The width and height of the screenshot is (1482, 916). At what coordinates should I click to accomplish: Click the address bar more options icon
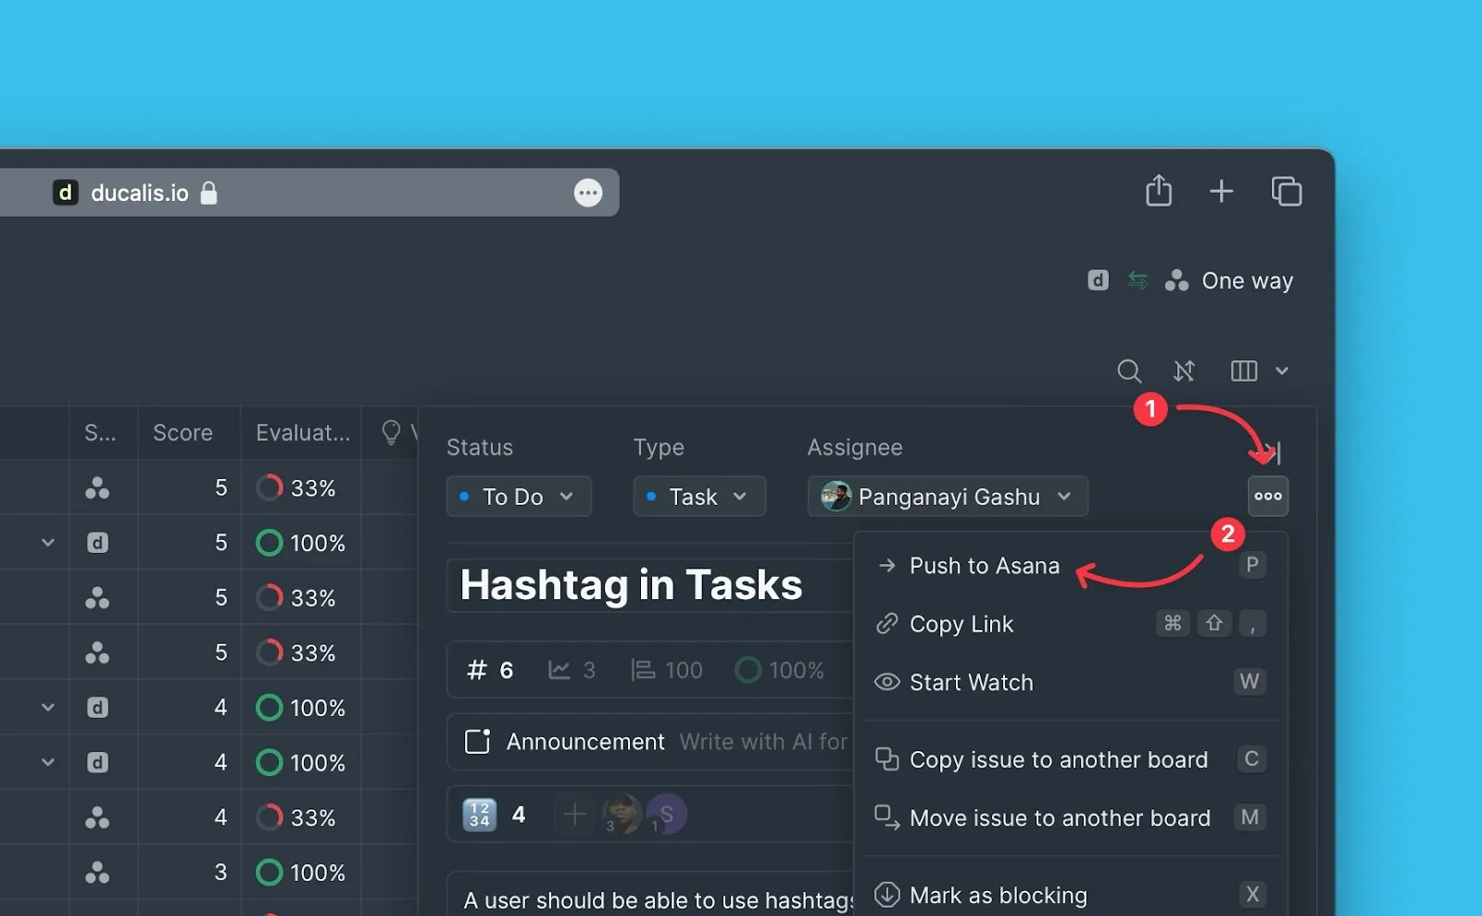pos(588,193)
